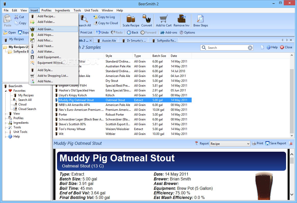The height and width of the screenshot is (203, 297).
Task: Select Add Water menu entry
Action: 54,52
